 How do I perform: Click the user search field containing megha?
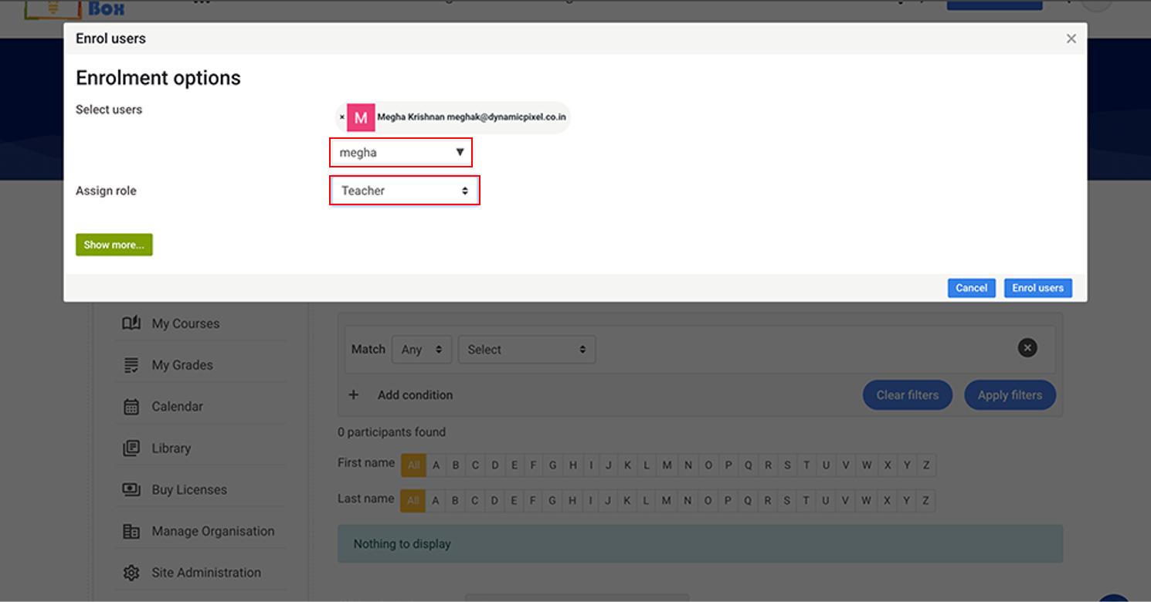point(400,153)
